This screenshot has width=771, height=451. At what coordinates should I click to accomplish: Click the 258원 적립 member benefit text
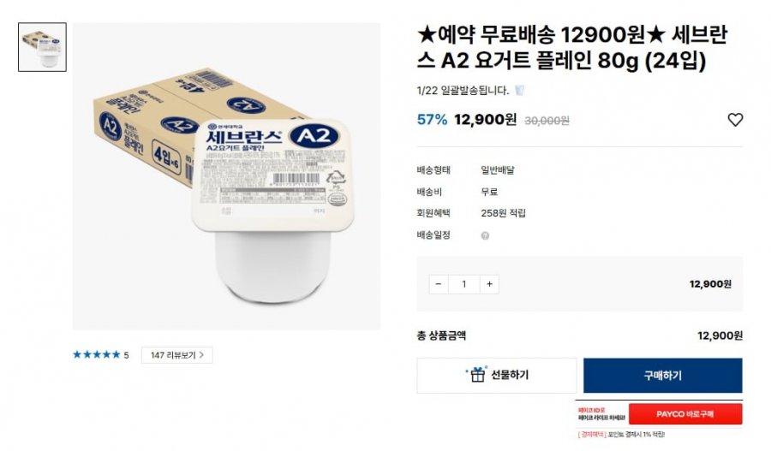pos(503,213)
